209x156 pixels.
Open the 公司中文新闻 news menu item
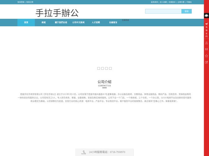coord(78,23)
